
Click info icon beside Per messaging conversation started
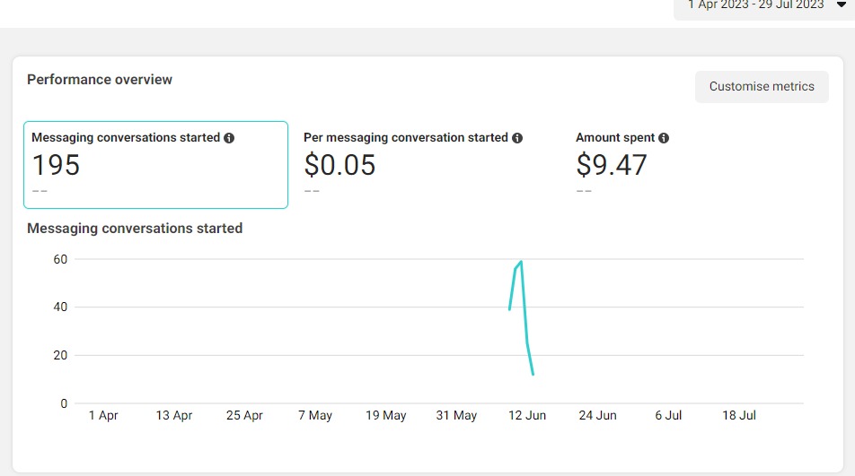click(517, 138)
